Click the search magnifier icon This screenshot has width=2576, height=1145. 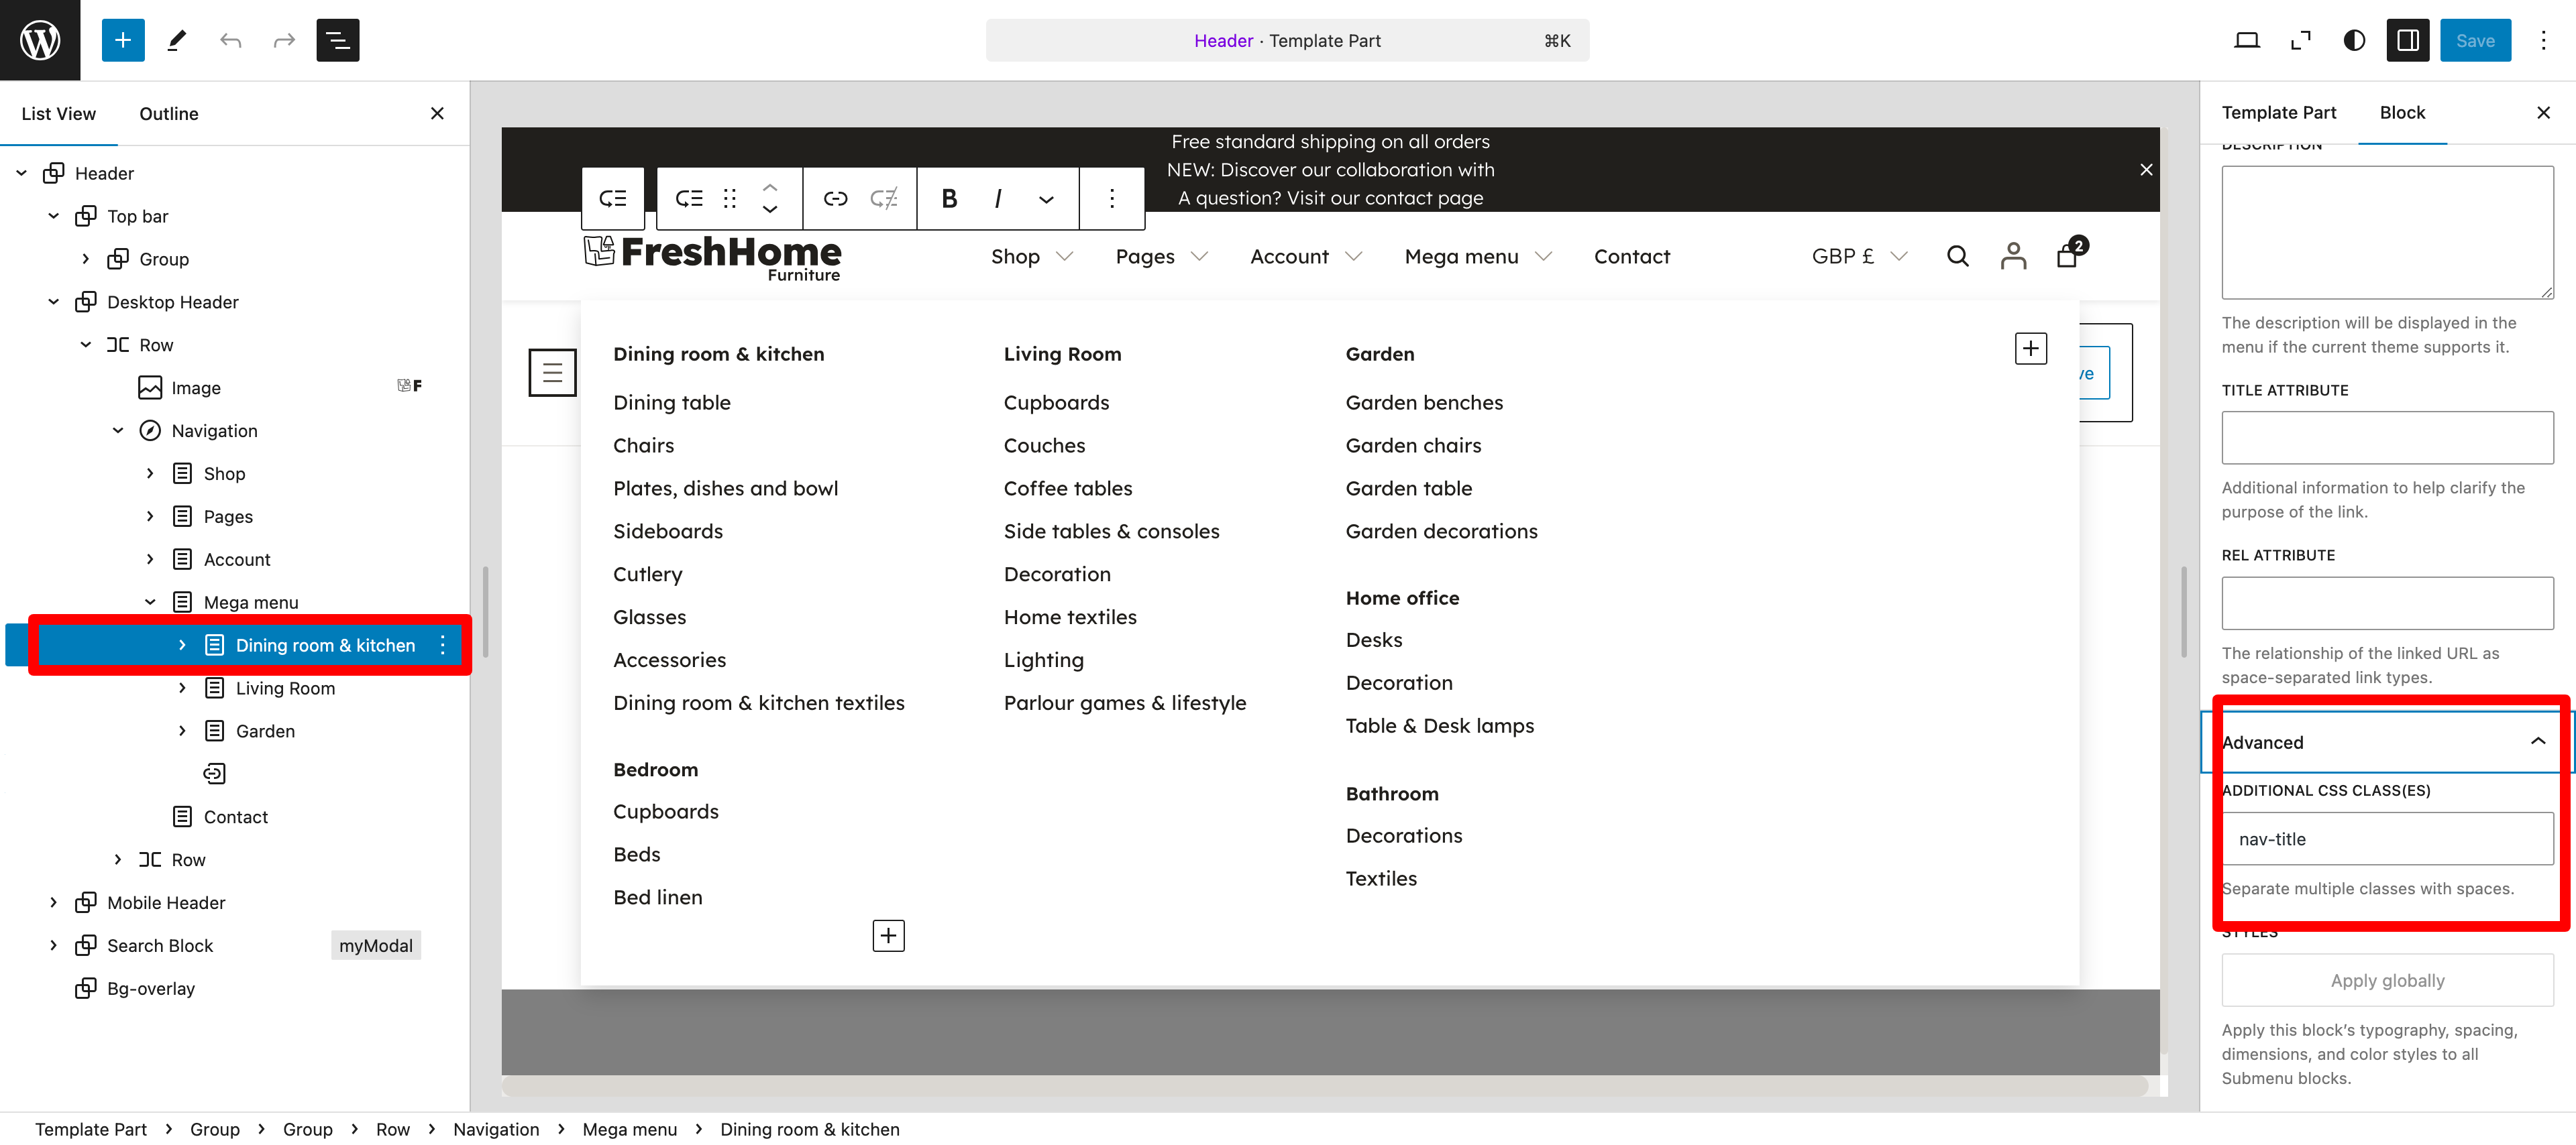(1958, 257)
